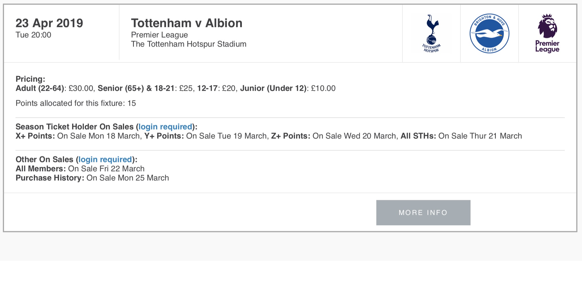This screenshot has width=582, height=301.
Task: Click the Purchase History on sale line
Action: [x=92, y=178]
